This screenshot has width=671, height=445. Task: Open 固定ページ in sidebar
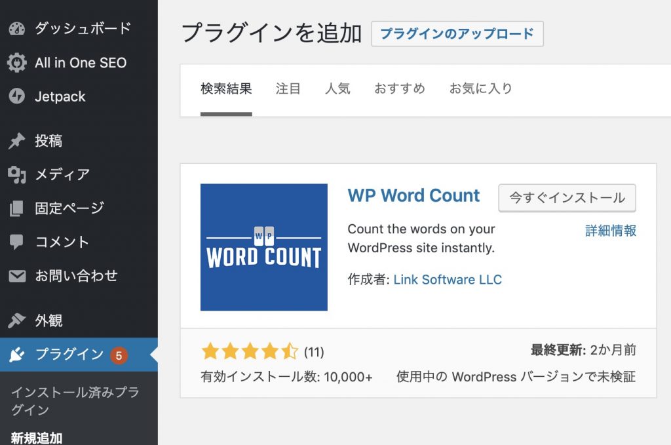79,208
